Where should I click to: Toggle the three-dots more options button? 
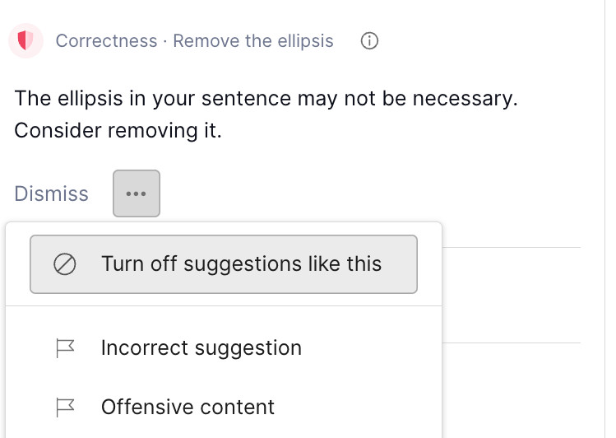tap(137, 193)
